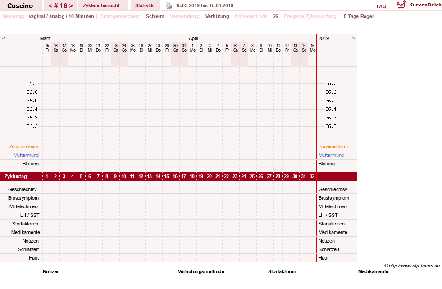This screenshot has width=442, height=289.
Task: Click left Haut row label
Action: coord(34,258)
